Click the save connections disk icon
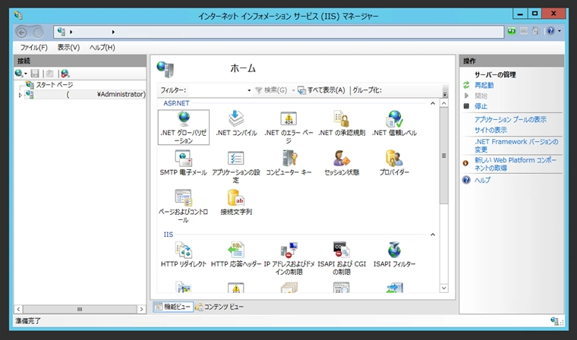The height and width of the screenshot is (340, 577). click(x=35, y=73)
